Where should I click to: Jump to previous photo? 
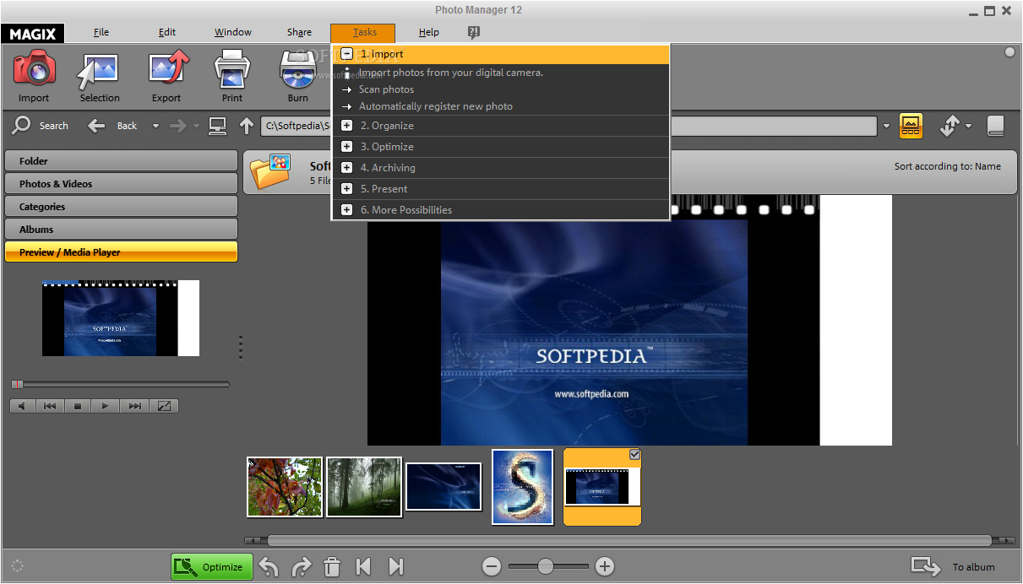tap(363, 566)
